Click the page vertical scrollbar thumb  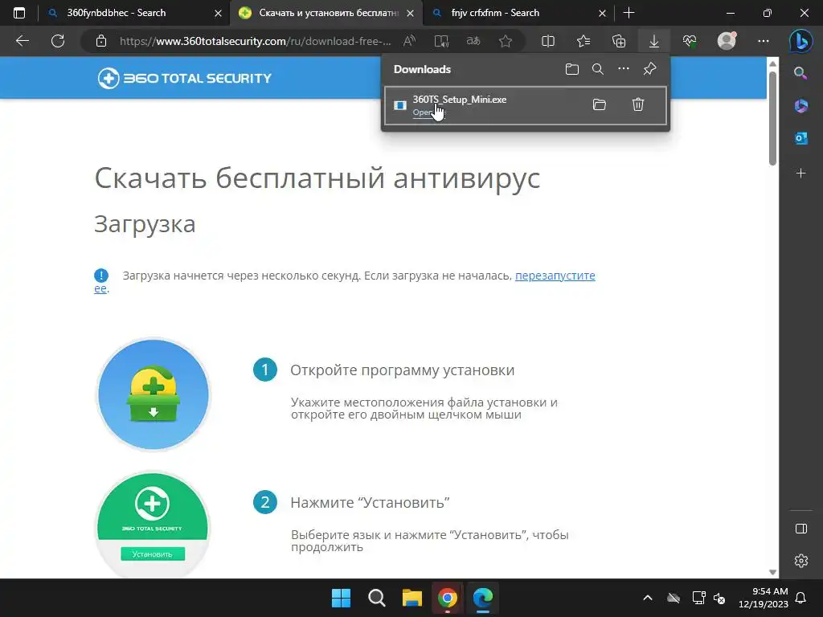[x=772, y=118]
